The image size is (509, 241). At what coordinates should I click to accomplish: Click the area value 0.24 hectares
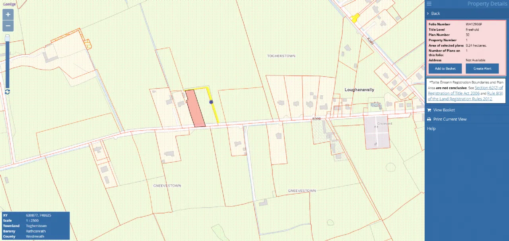(476, 46)
